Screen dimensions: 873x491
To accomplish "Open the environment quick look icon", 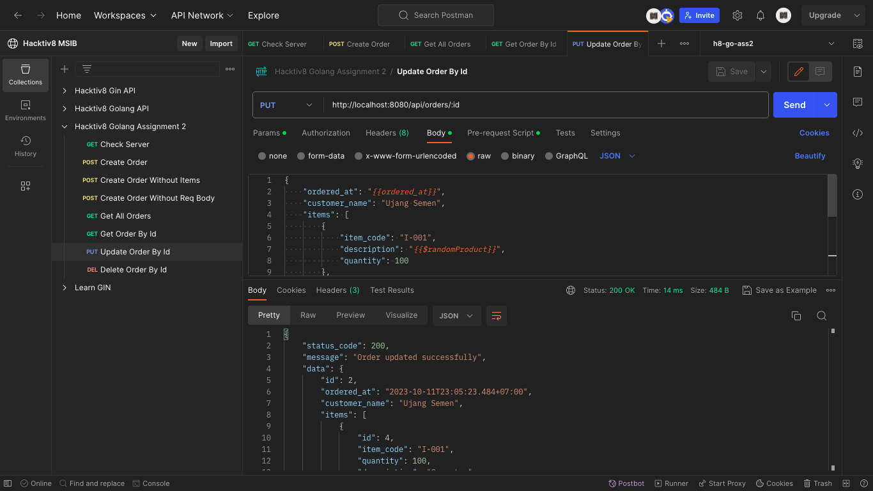I will point(858,43).
